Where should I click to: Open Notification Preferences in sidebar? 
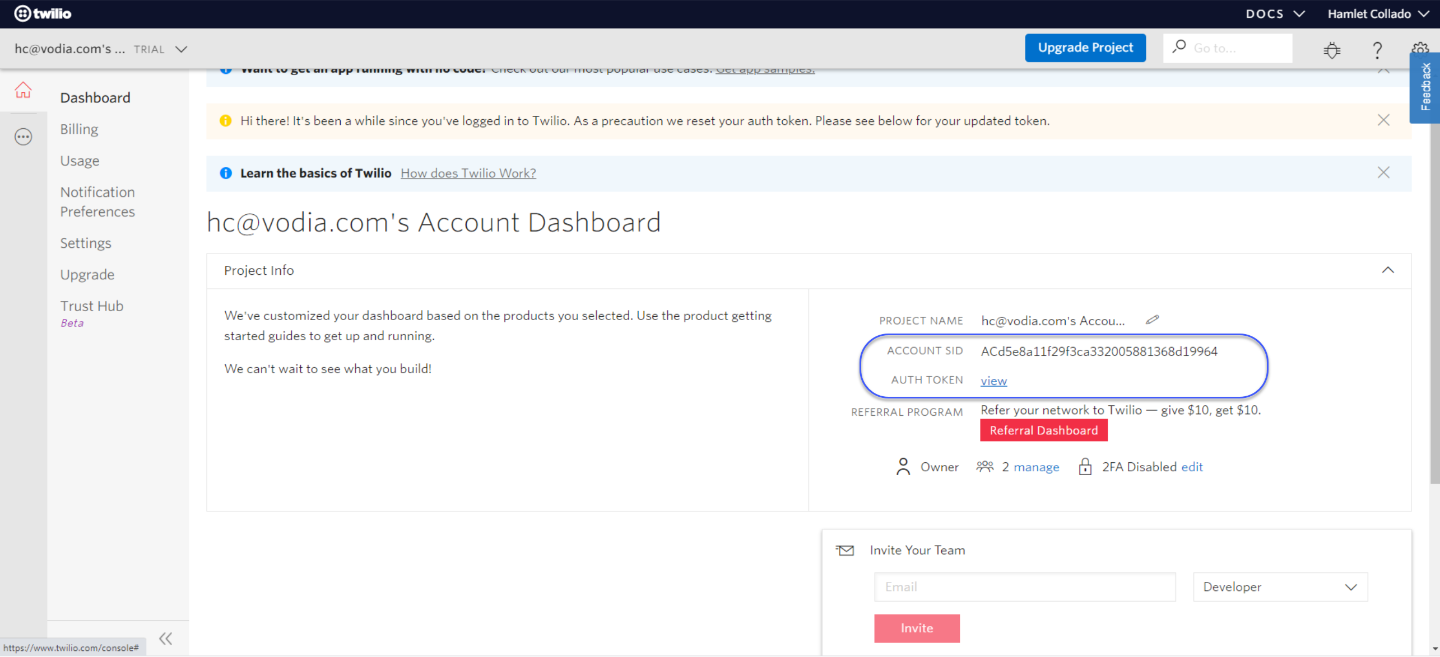97,202
